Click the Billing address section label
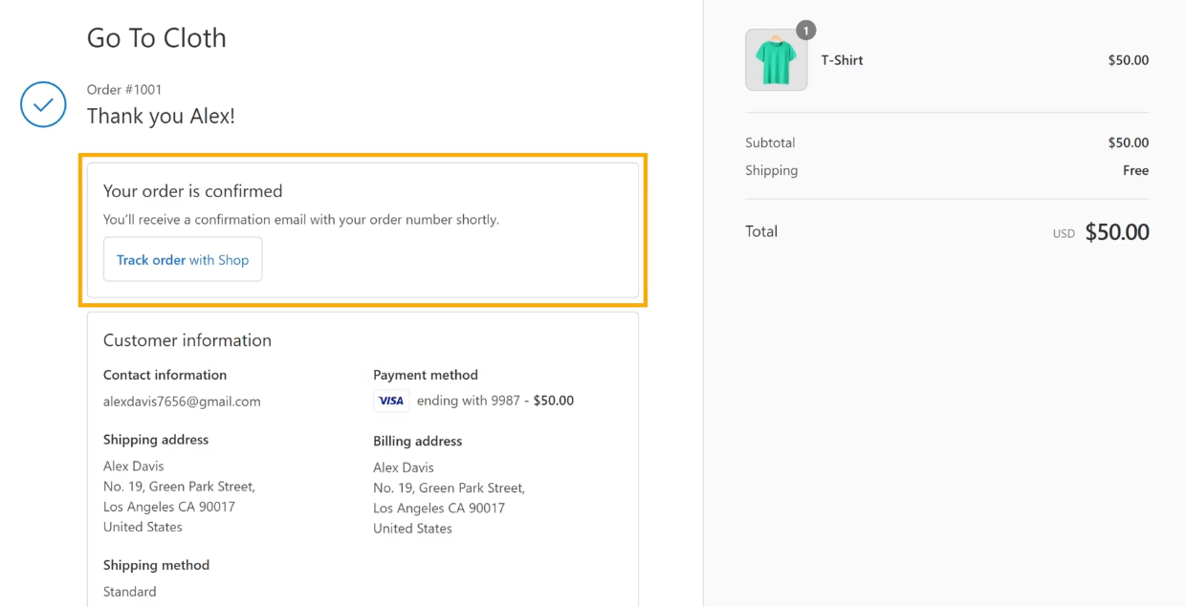The width and height of the screenshot is (1186, 607). (418, 442)
